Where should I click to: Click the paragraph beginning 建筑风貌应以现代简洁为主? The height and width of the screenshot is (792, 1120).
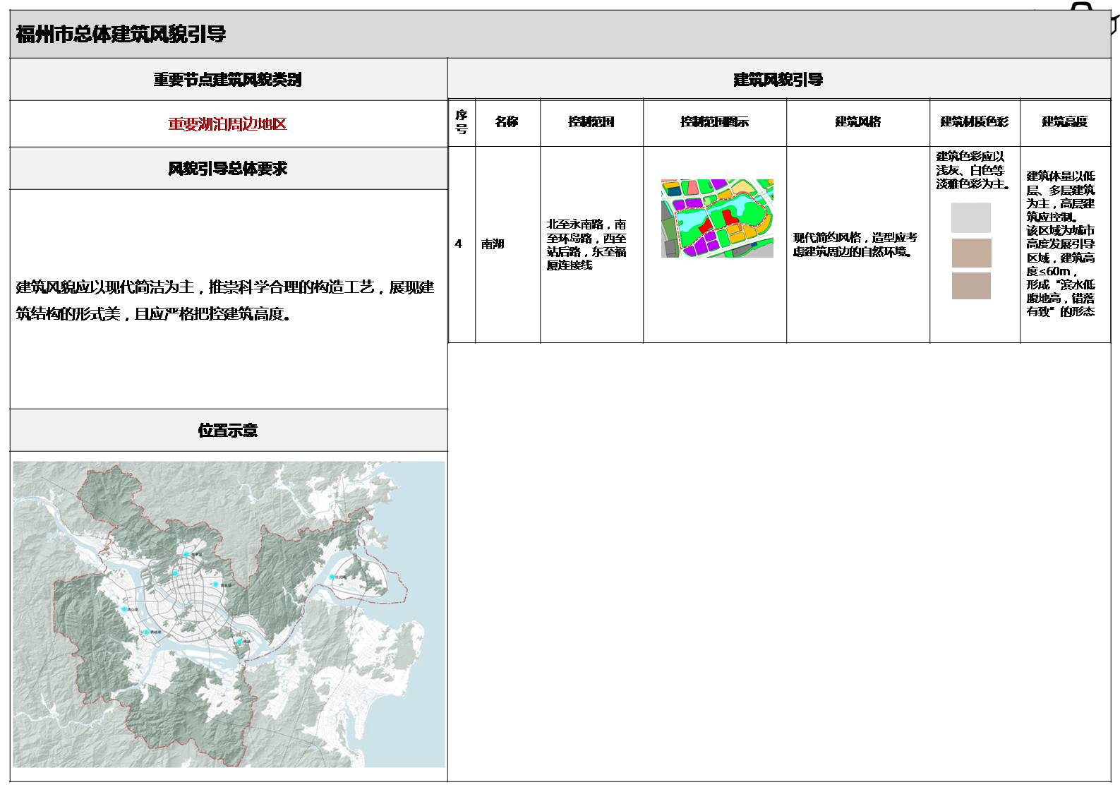click(225, 301)
